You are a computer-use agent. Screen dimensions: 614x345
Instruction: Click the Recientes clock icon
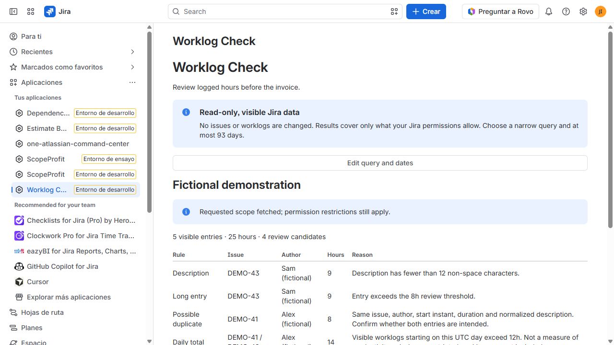(13, 52)
